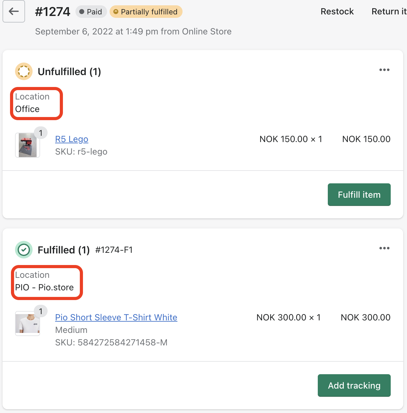Click Return items in the top actions

click(389, 12)
